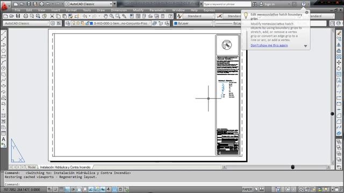Toggle Ortho Mode in status bar
Viewport: 344px width, 193px height.
click(67, 189)
